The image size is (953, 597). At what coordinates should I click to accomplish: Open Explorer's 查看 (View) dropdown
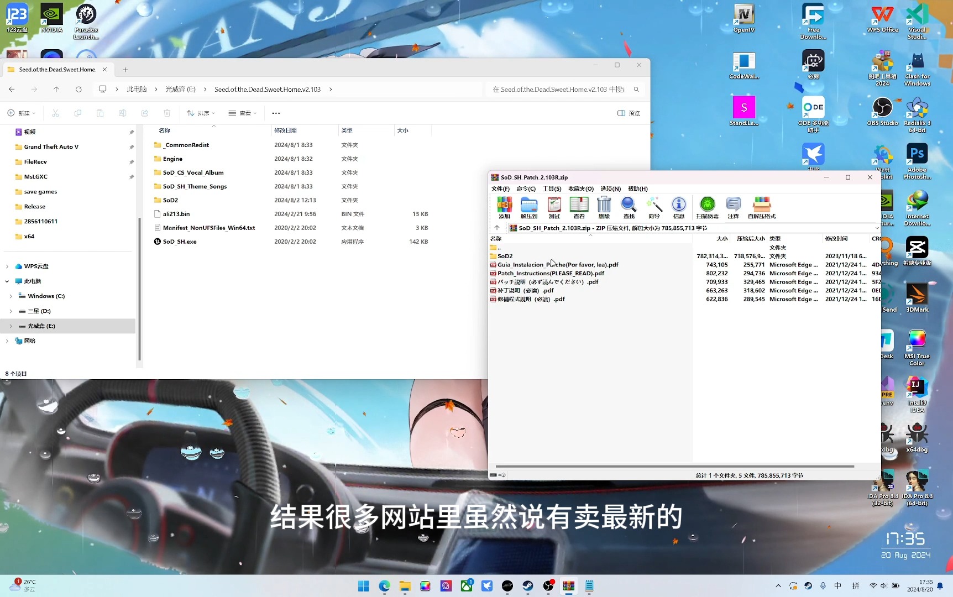pos(243,113)
